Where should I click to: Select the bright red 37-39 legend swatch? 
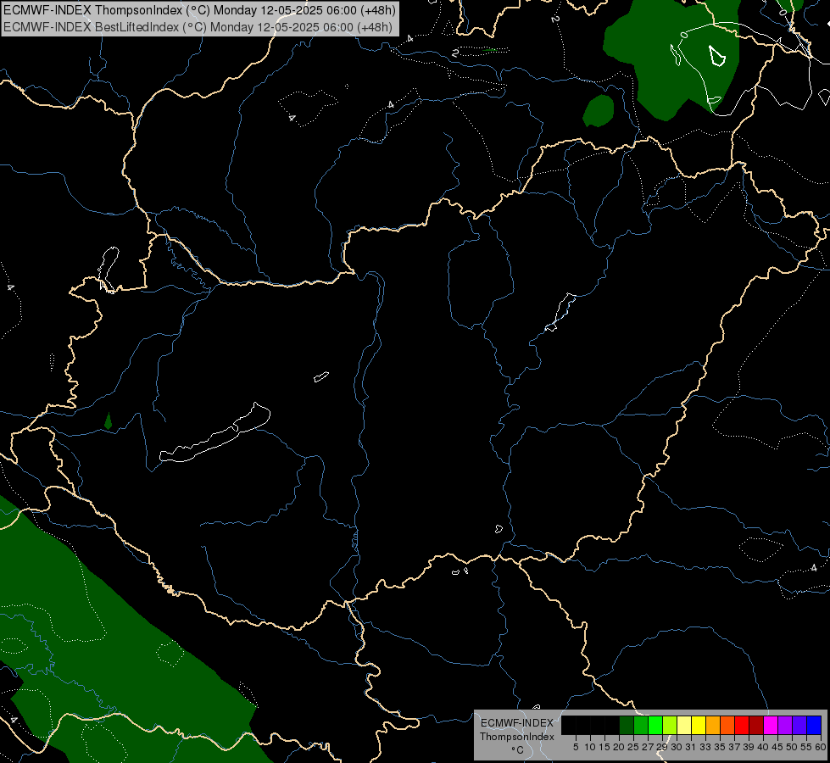click(742, 725)
